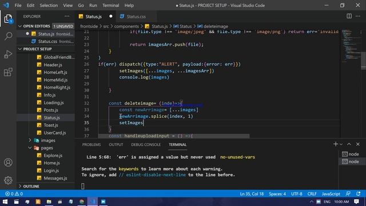Screen dimensions: 366x206
Task: Open the Extensions view
Action: [8, 72]
